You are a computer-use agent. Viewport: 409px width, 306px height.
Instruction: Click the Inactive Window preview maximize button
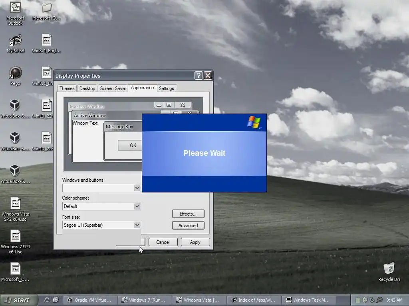(x=169, y=105)
